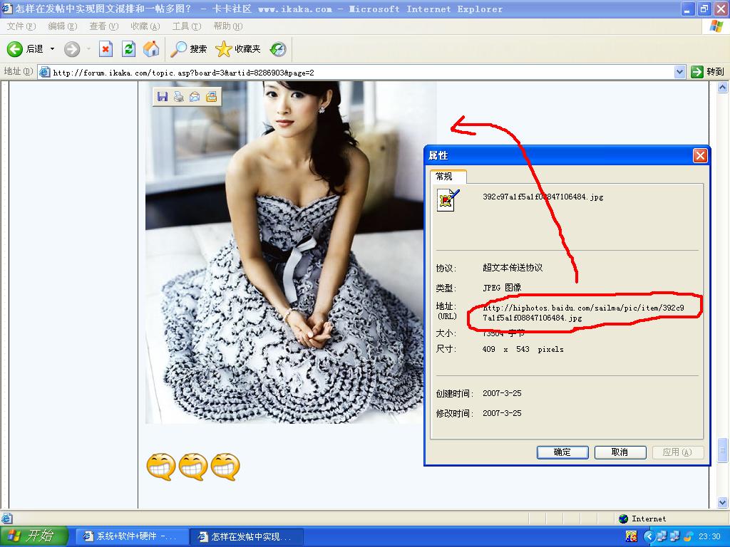Open the 收藏(A) menu
The image size is (730, 547).
point(145,26)
